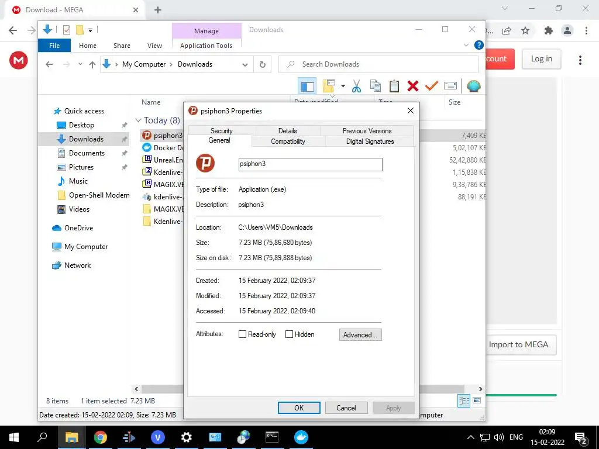Click the orange checkmark Properties icon
The width and height of the screenshot is (599, 449).
coord(431,87)
